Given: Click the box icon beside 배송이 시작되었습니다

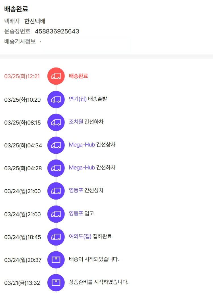Looking at the screenshot, I should coord(56,260).
